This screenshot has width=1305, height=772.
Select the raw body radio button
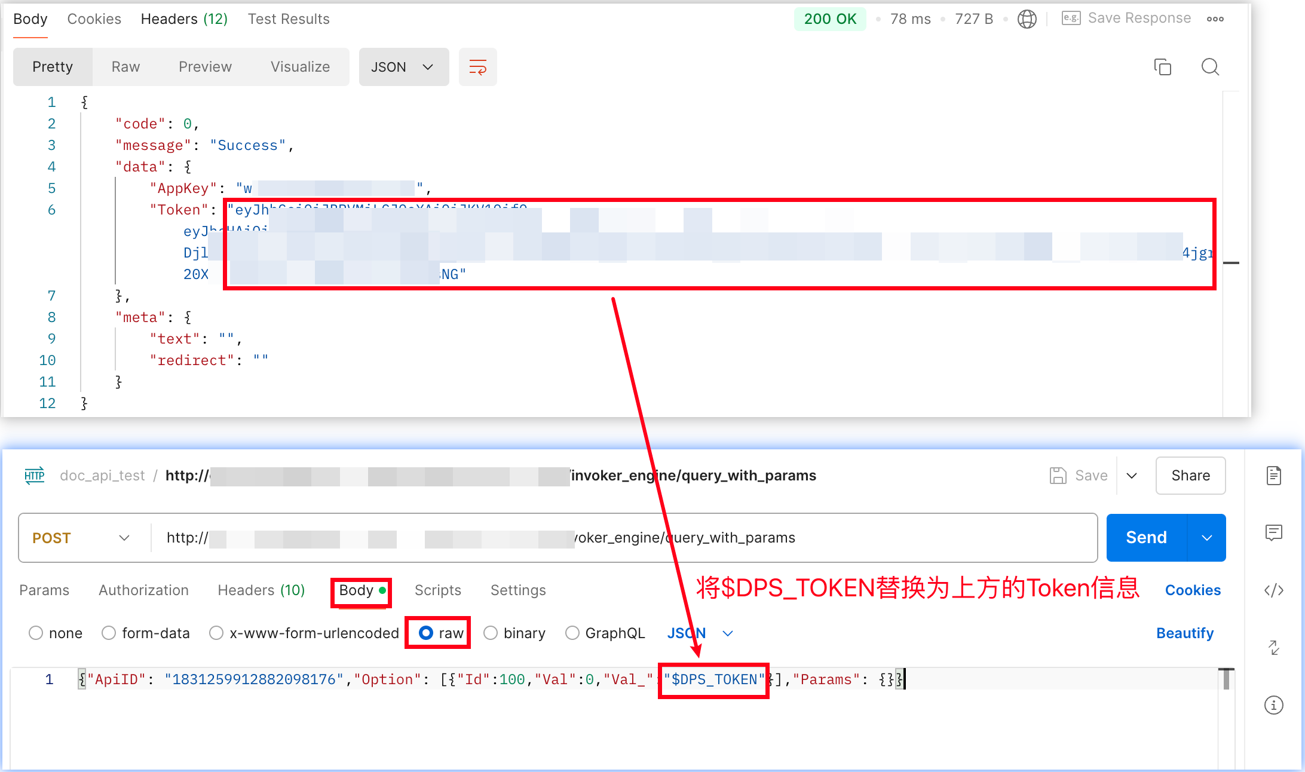click(x=426, y=633)
